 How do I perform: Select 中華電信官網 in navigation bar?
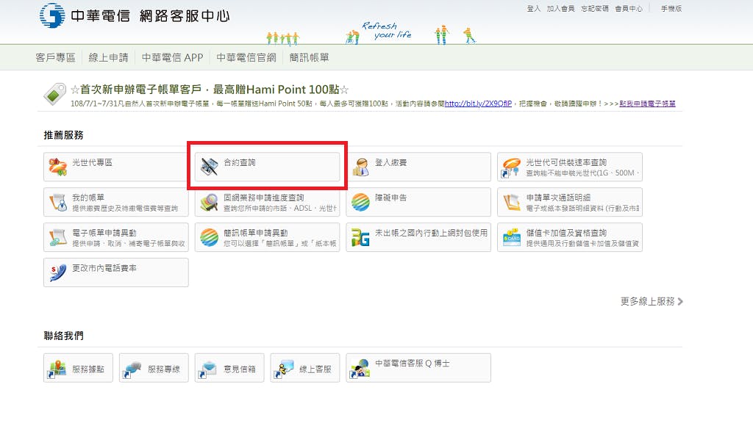[x=246, y=57]
